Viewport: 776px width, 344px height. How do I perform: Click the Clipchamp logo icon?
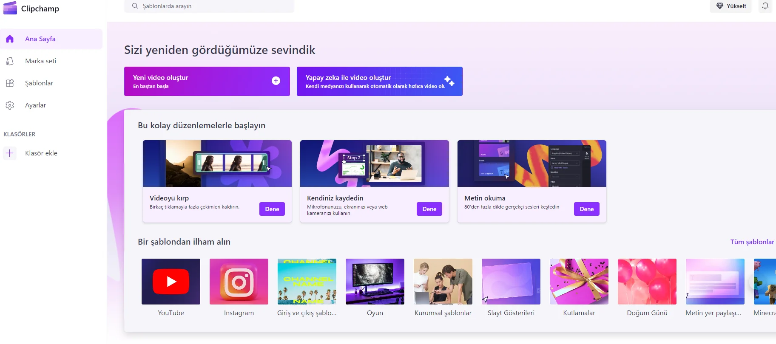pyautogui.click(x=10, y=8)
